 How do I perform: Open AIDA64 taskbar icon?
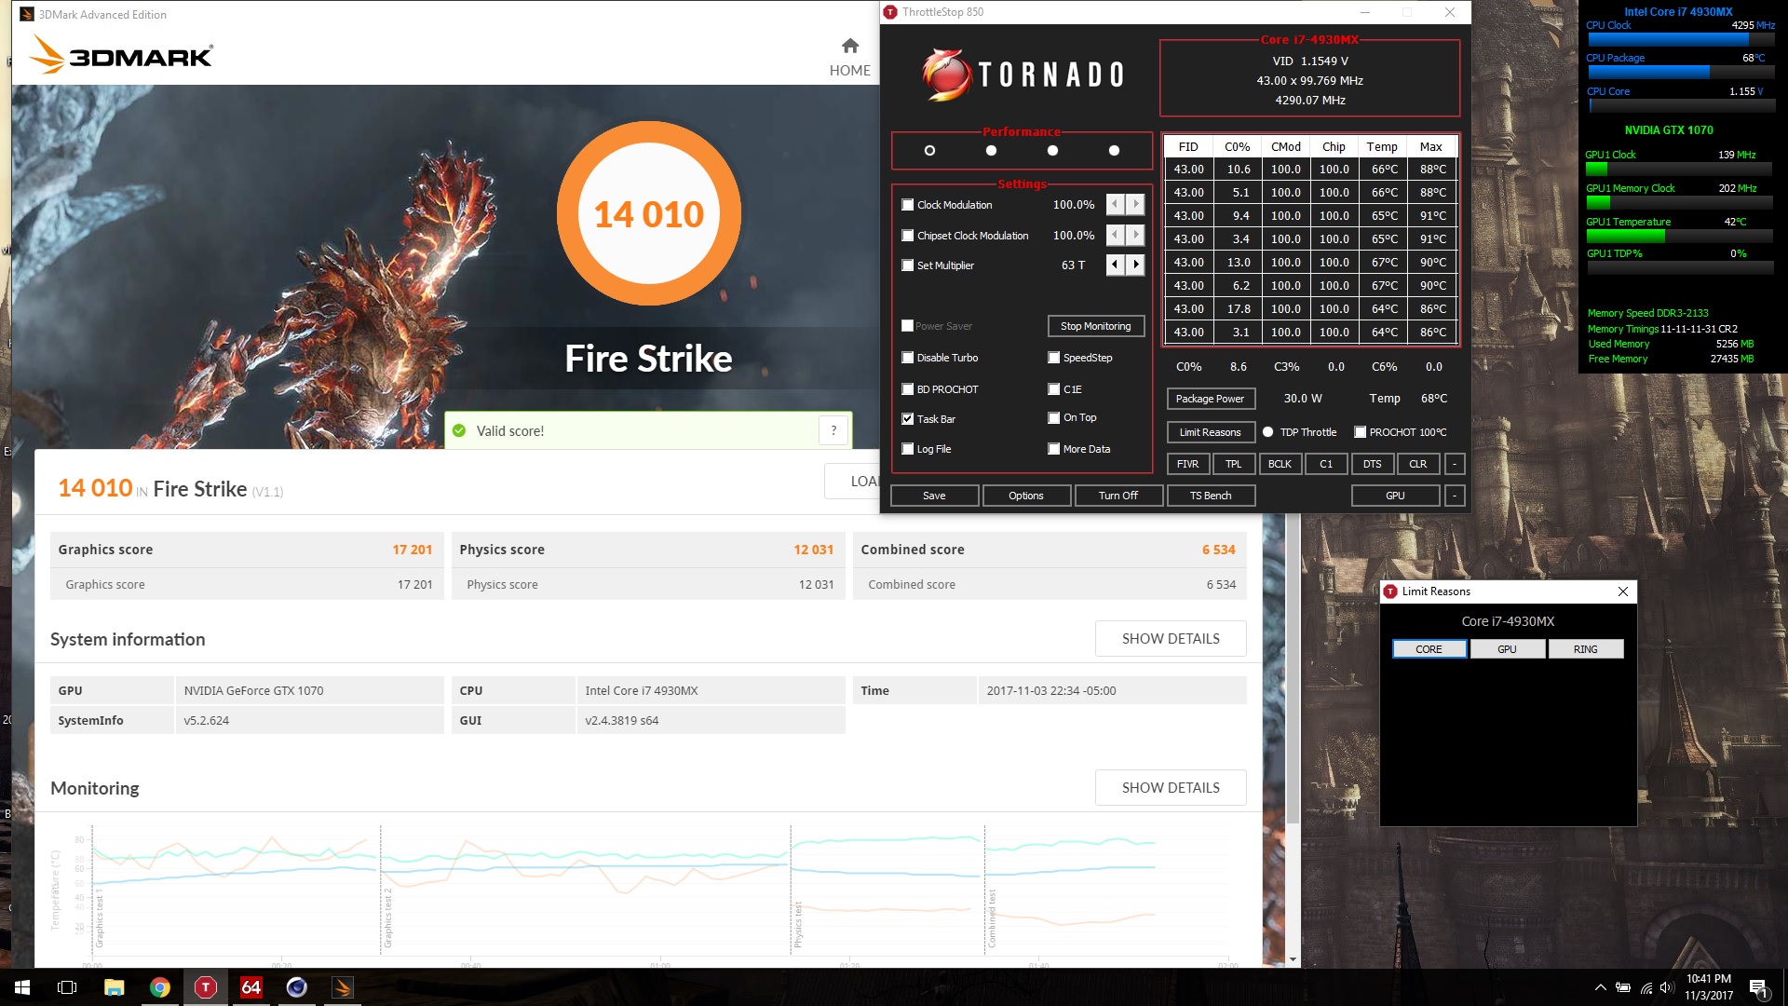coord(251,987)
